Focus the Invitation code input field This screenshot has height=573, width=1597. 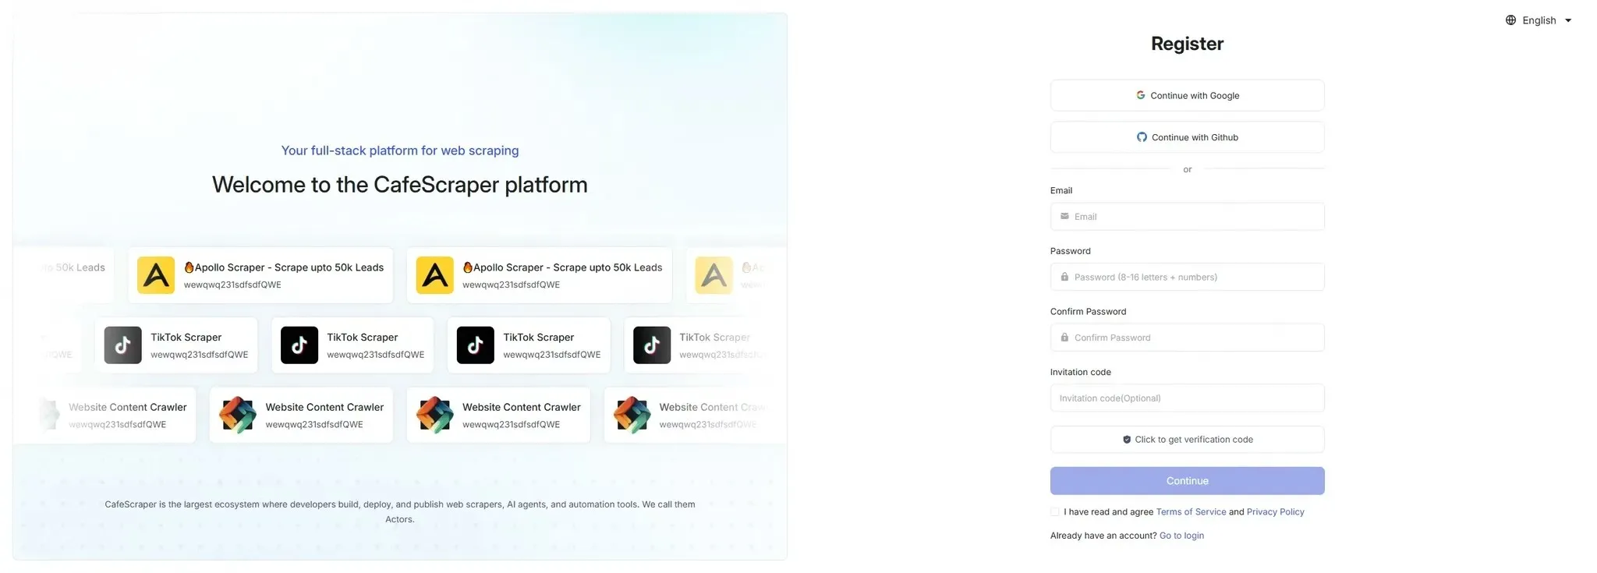1187,398
